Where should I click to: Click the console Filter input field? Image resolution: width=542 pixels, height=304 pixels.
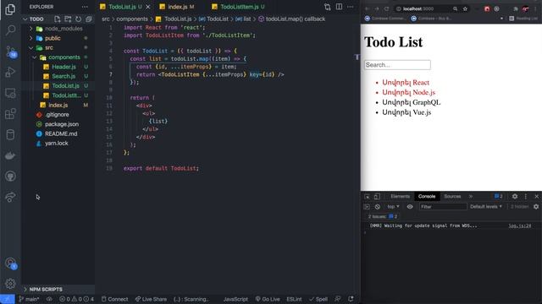pyautogui.click(x=442, y=207)
